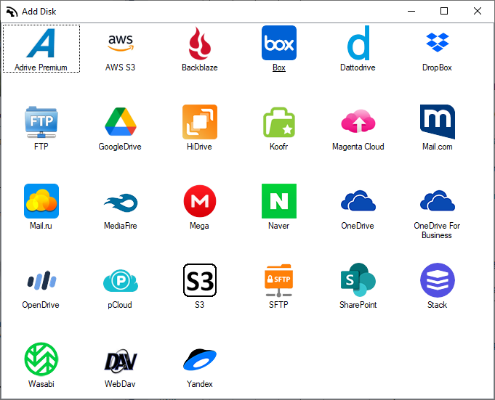Choose the pCloud icon

click(120, 280)
